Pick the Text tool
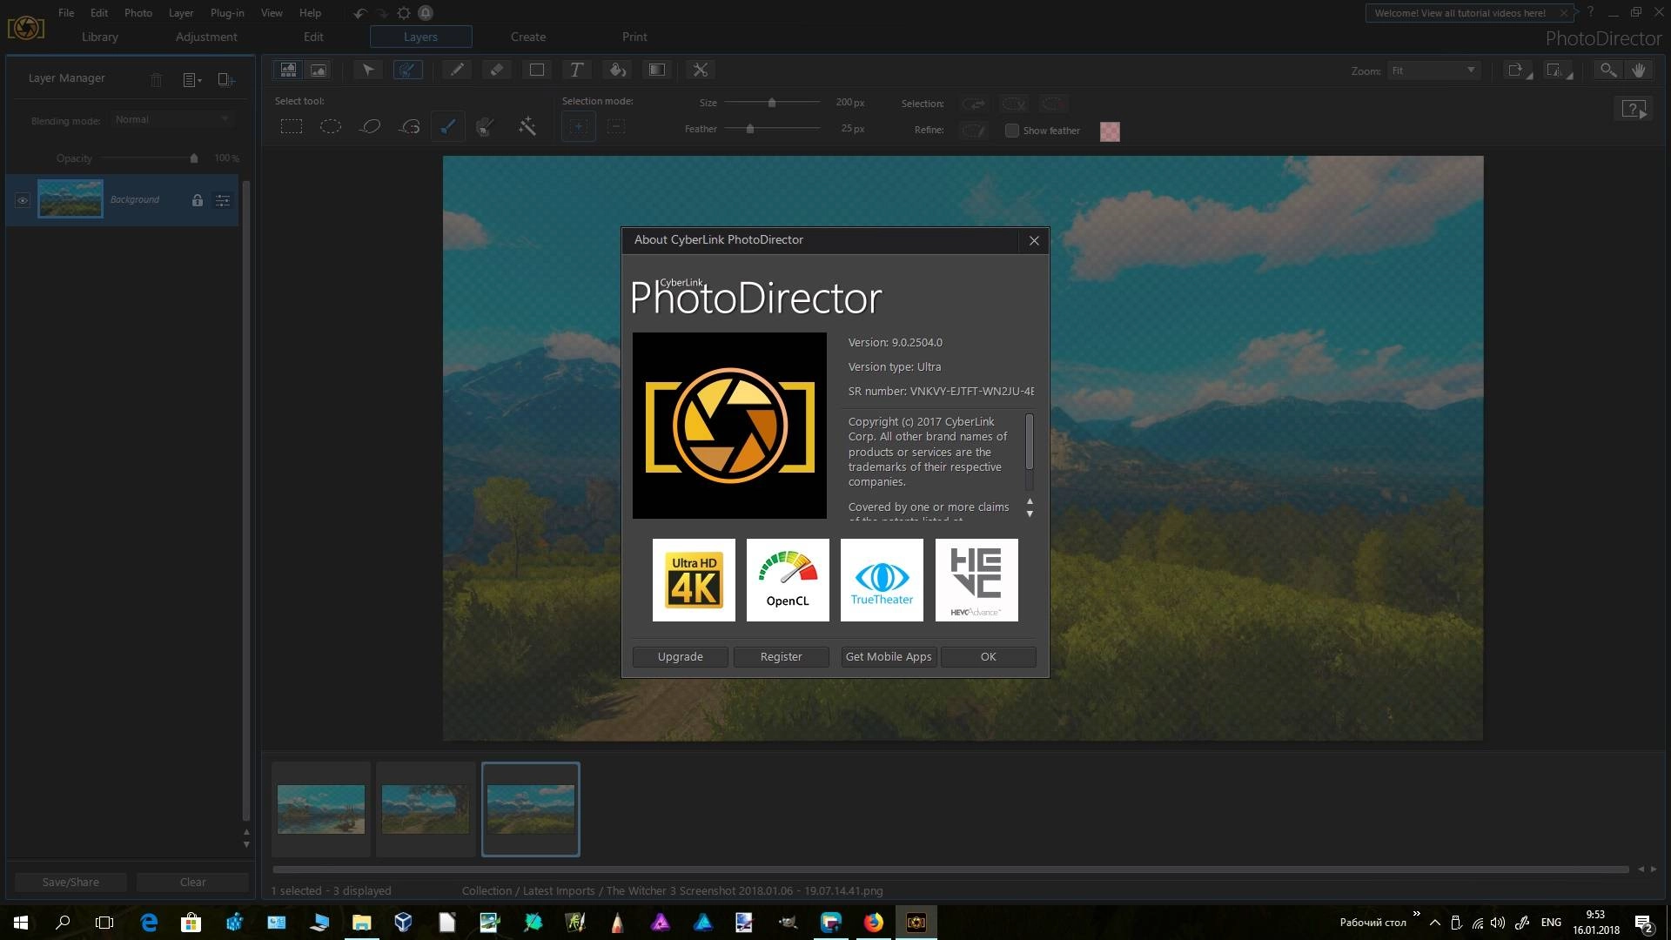The height and width of the screenshot is (940, 1671). (x=576, y=70)
